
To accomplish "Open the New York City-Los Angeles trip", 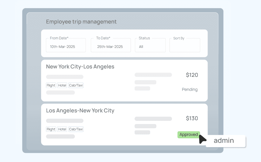I will point(80,67).
